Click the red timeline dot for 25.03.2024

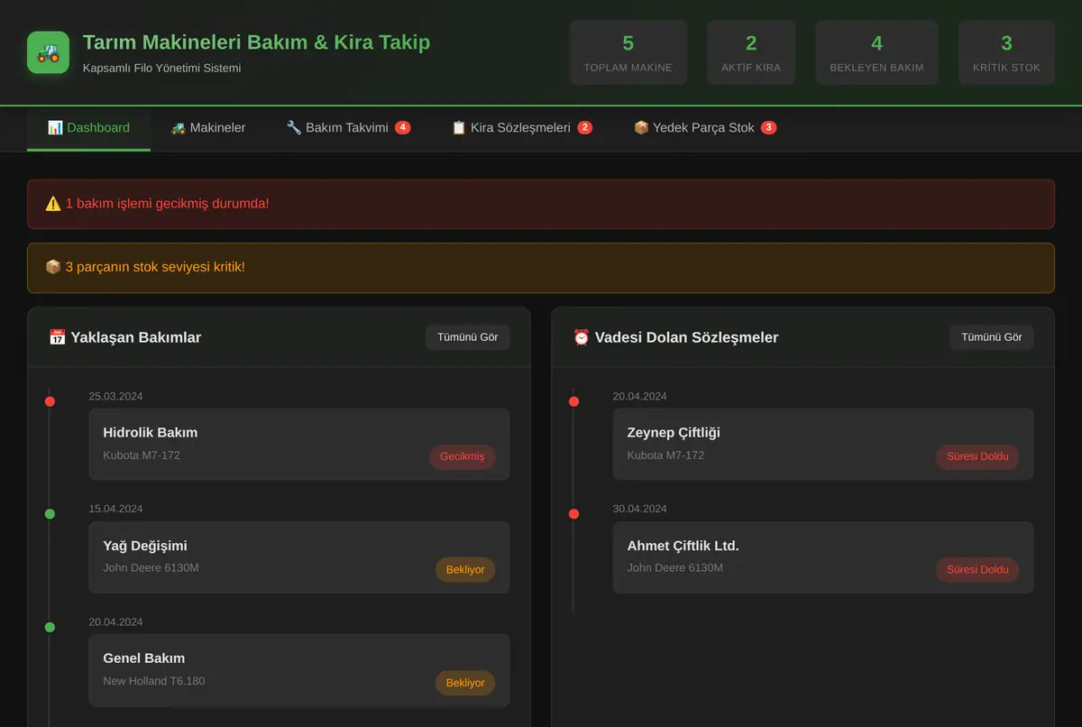pos(50,401)
